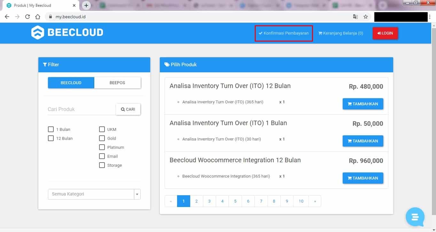This screenshot has height=232, width=436.
Task: Click the Beecloud logo
Action: pos(67,32)
